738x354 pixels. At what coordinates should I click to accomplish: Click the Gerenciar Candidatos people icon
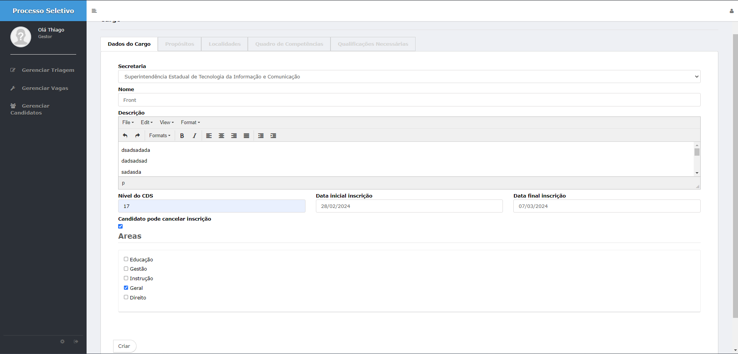13,106
